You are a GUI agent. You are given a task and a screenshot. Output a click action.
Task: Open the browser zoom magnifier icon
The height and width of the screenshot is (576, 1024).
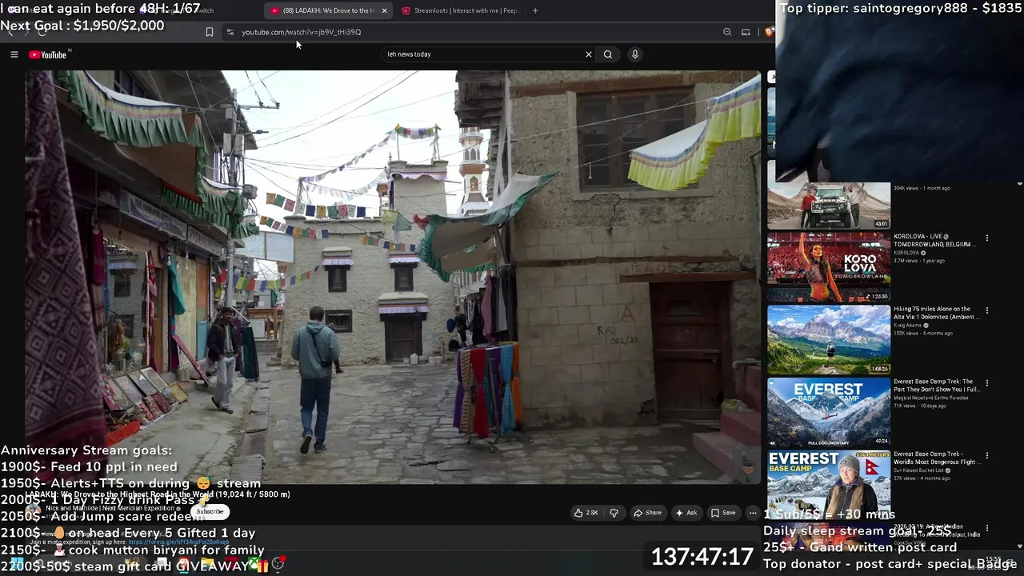[727, 32]
